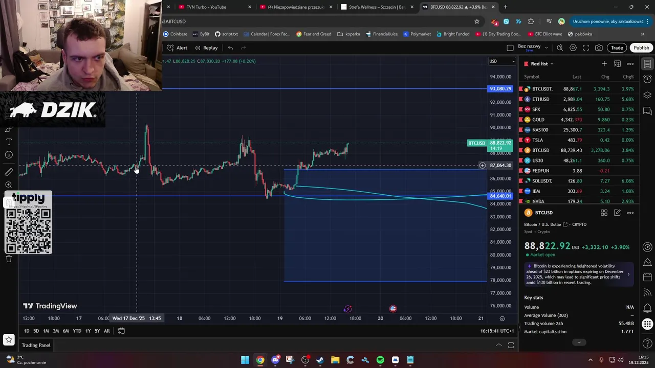Open Go to date calendar icon
655x368 pixels.
[121, 331]
